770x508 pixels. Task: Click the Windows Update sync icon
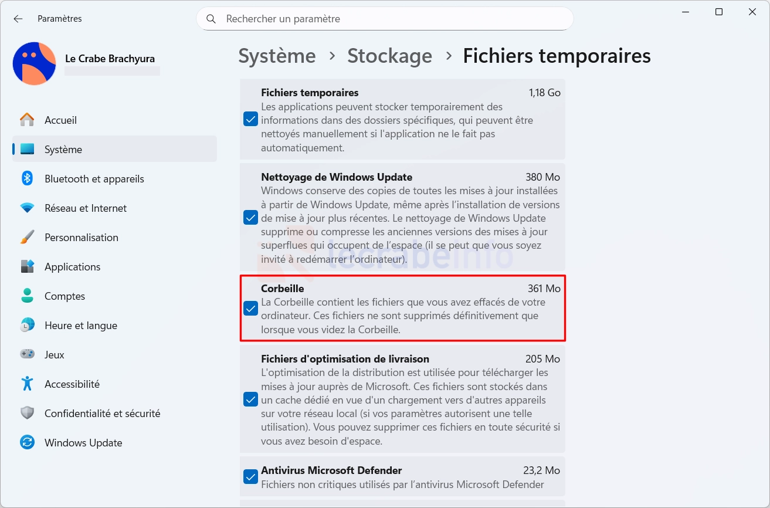27,442
